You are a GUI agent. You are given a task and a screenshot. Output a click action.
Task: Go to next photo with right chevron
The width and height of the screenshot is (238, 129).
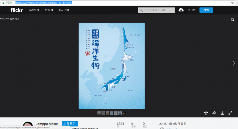pos(234,63)
